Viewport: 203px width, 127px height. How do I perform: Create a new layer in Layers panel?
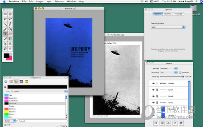click(x=156, y=123)
